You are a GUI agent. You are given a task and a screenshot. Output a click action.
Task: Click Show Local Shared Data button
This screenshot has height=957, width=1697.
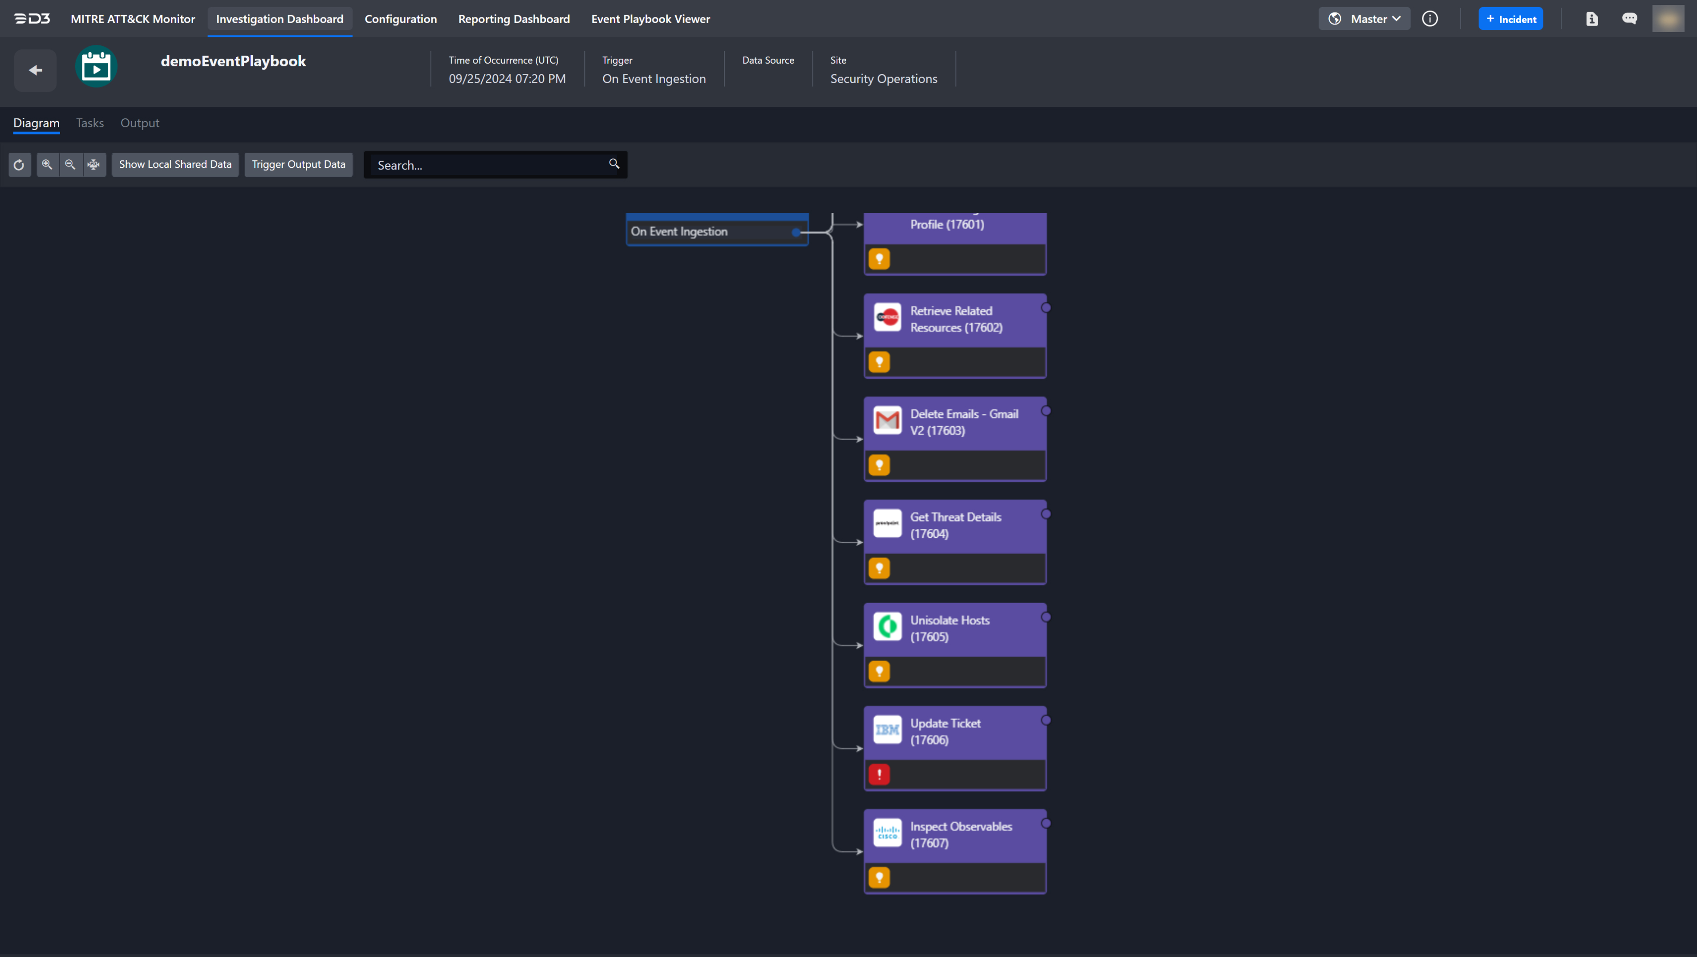pyautogui.click(x=175, y=165)
